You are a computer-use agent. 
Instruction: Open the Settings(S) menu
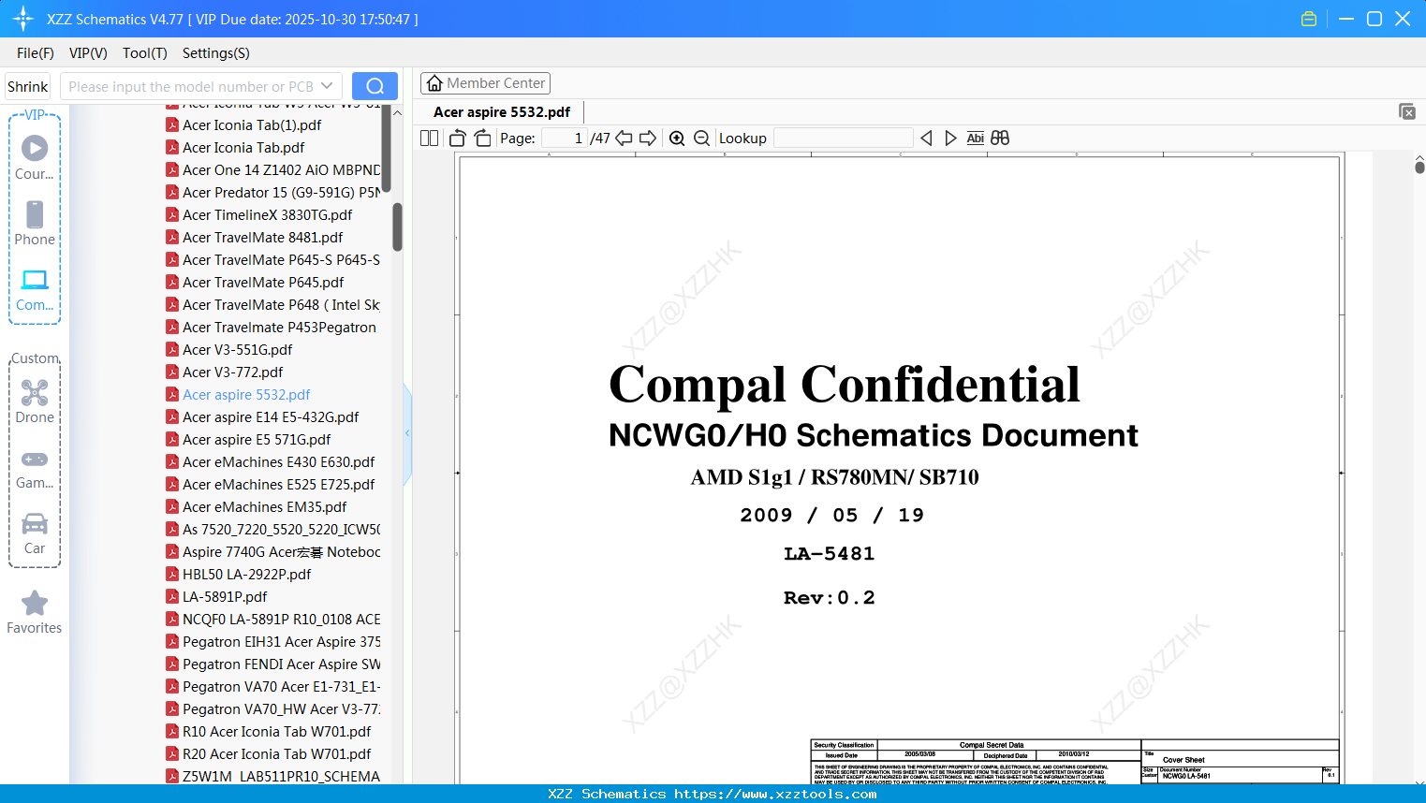216,53
